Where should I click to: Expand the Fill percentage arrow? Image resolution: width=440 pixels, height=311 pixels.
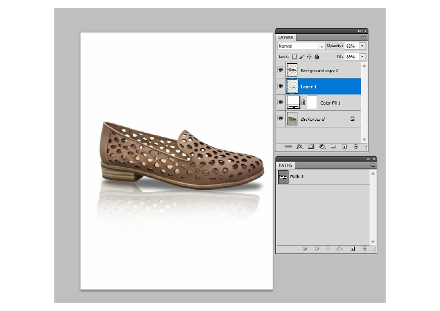pos(363,56)
